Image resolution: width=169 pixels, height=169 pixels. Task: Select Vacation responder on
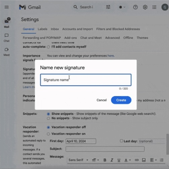48,134
